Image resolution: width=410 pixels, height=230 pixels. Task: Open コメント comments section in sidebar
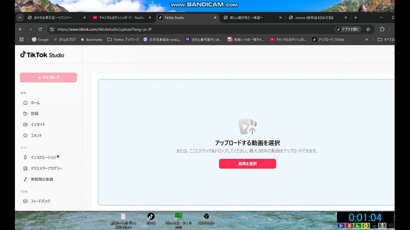point(33,135)
